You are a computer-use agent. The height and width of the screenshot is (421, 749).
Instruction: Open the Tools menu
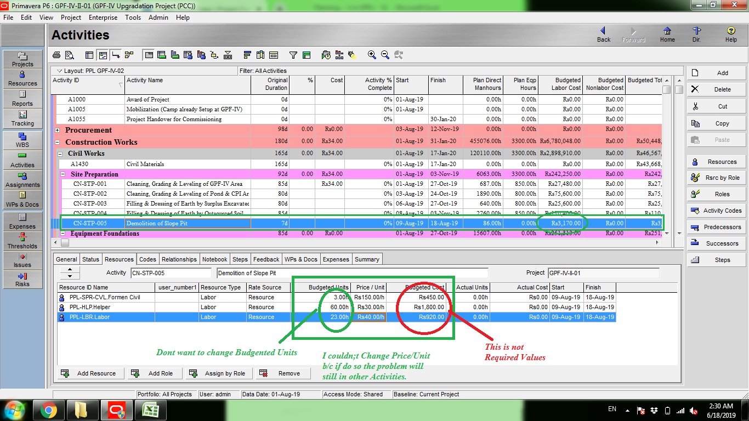pos(133,18)
